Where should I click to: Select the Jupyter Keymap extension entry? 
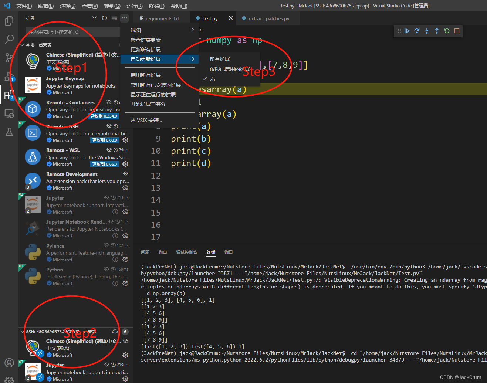tap(76, 85)
